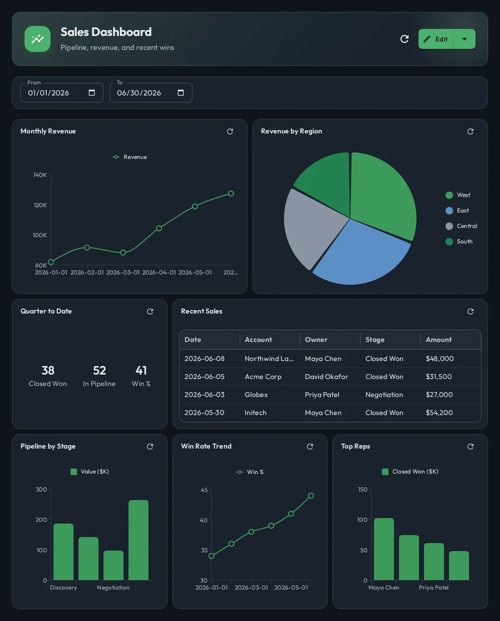Click the tallest bar in Pipeline by Stage

pos(138,540)
